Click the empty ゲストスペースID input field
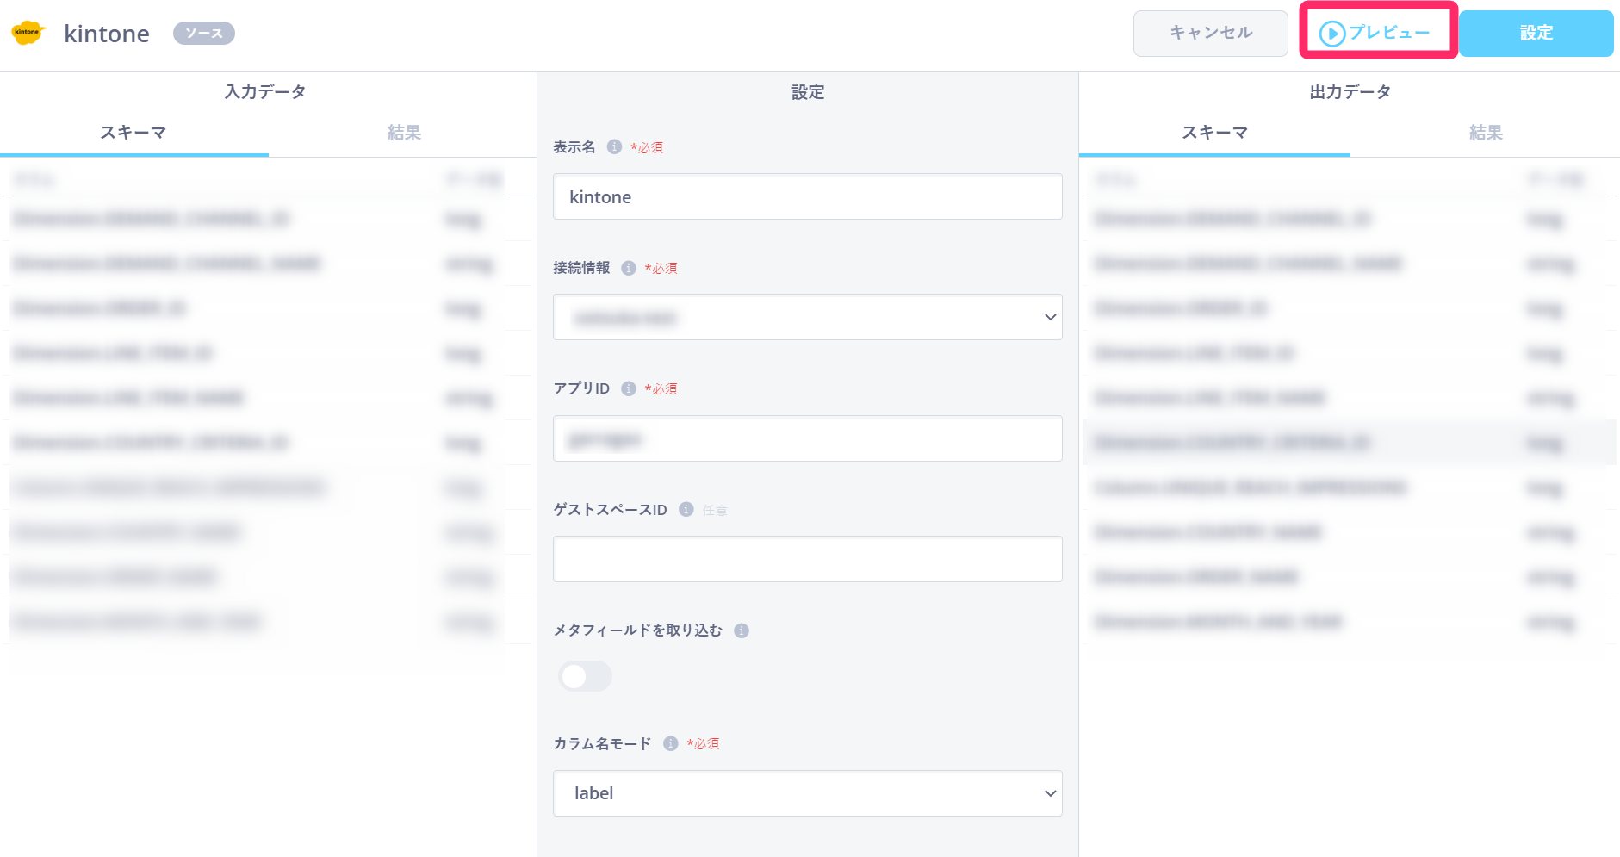1620x857 pixels. 807,559
